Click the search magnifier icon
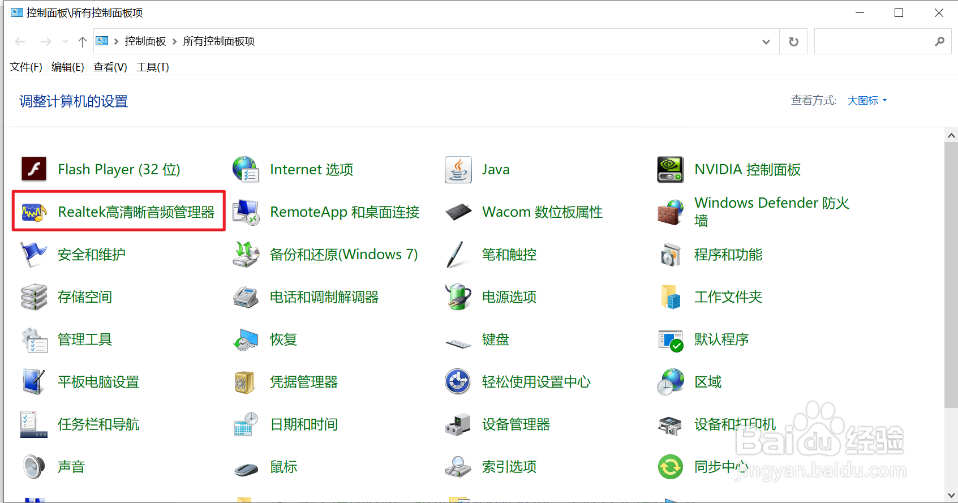The height and width of the screenshot is (503, 958). 940,41
